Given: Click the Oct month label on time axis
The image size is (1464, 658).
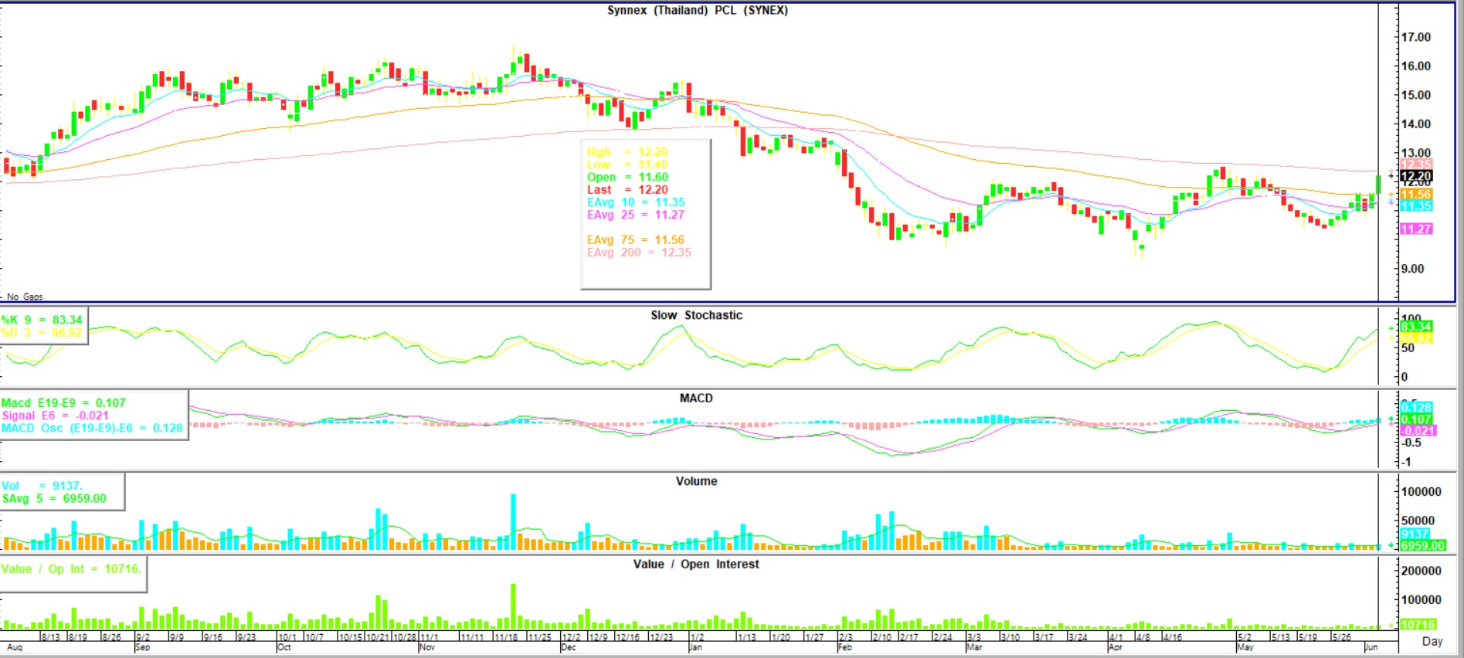Looking at the screenshot, I should (x=284, y=647).
